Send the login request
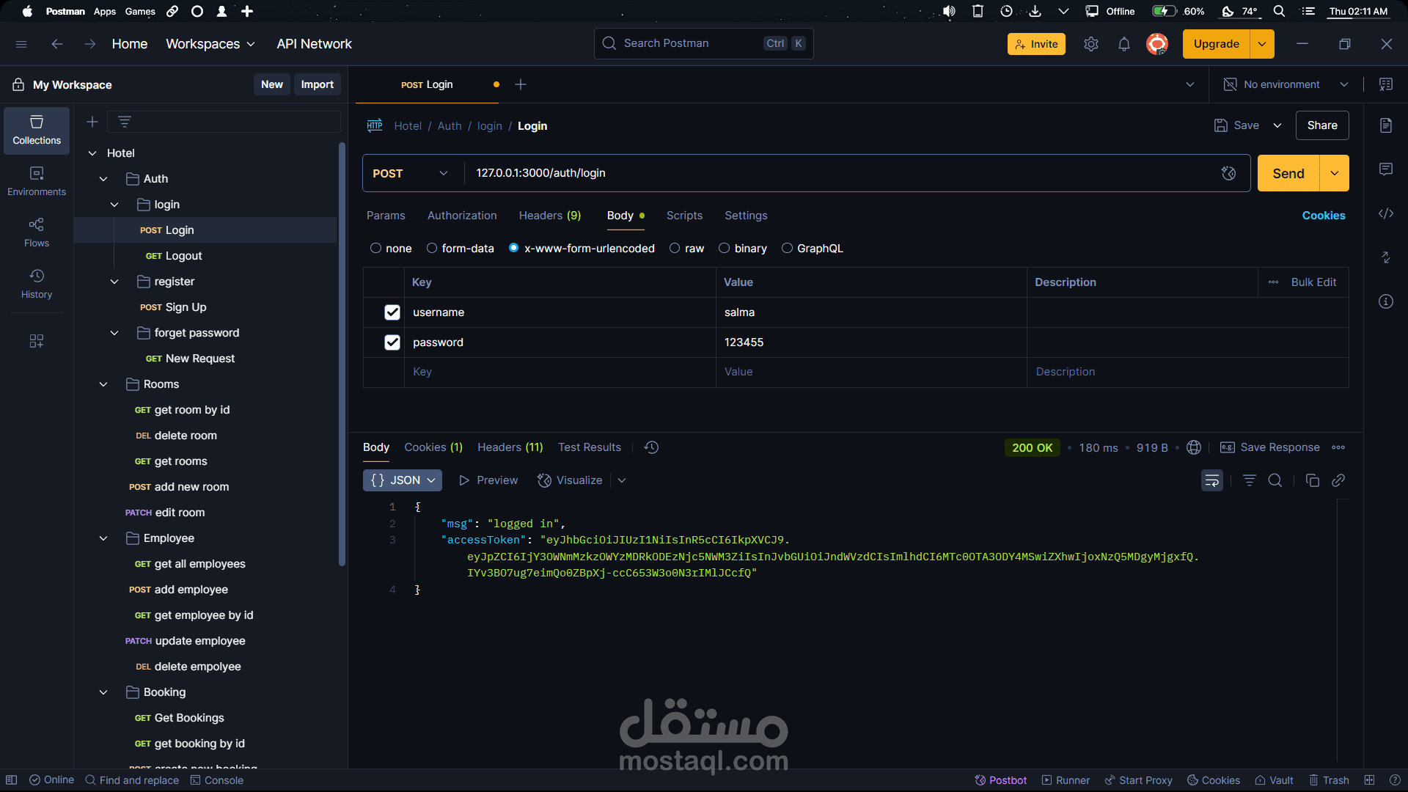 pos(1288,173)
